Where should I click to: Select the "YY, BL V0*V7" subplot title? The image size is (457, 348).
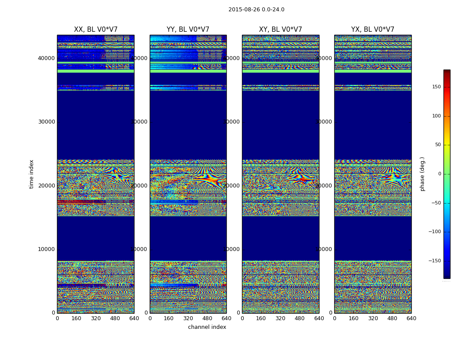click(x=188, y=30)
